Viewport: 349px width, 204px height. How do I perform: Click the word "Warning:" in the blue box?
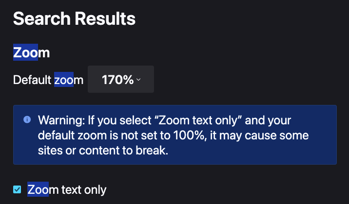(x=61, y=120)
